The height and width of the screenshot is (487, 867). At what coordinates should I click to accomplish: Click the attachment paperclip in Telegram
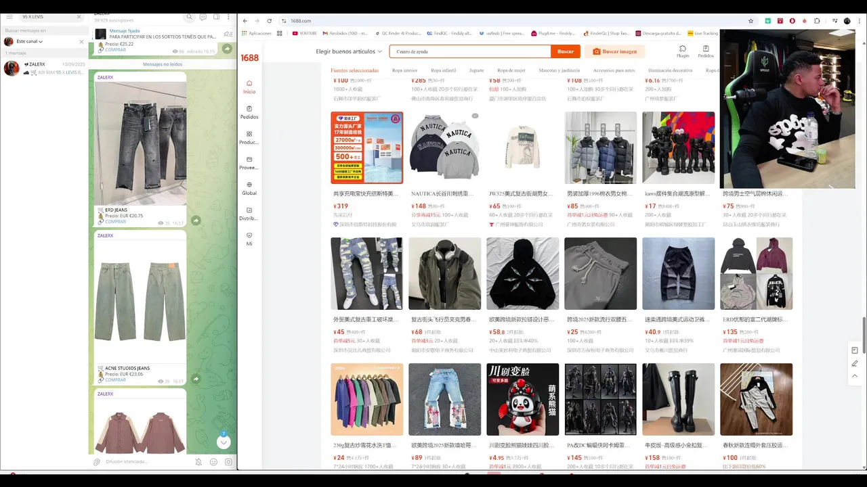97,462
